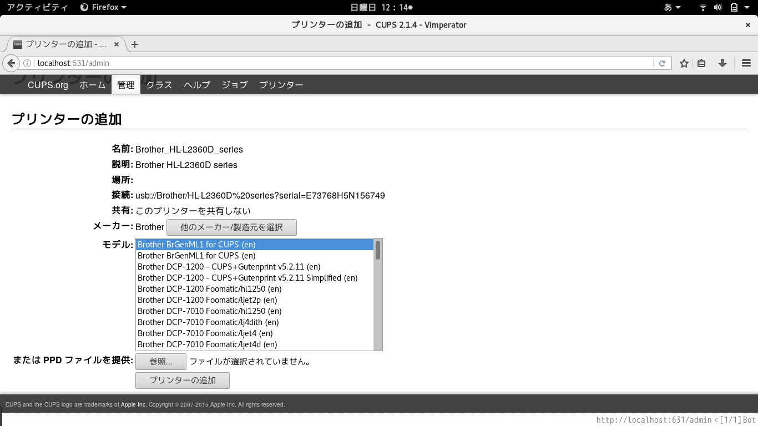Click the プリンターの追加 submit button

point(183,381)
